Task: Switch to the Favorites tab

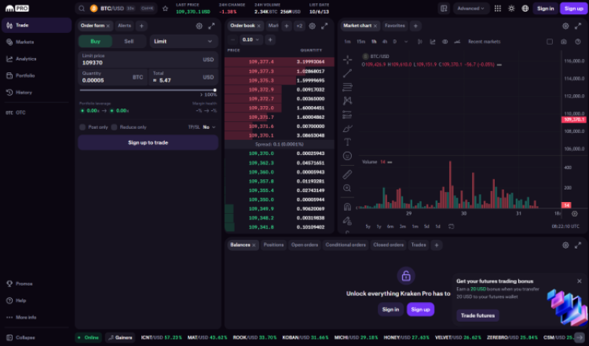Action: click(x=395, y=26)
